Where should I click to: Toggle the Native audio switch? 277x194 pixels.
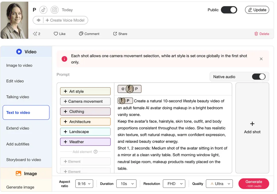(259, 77)
